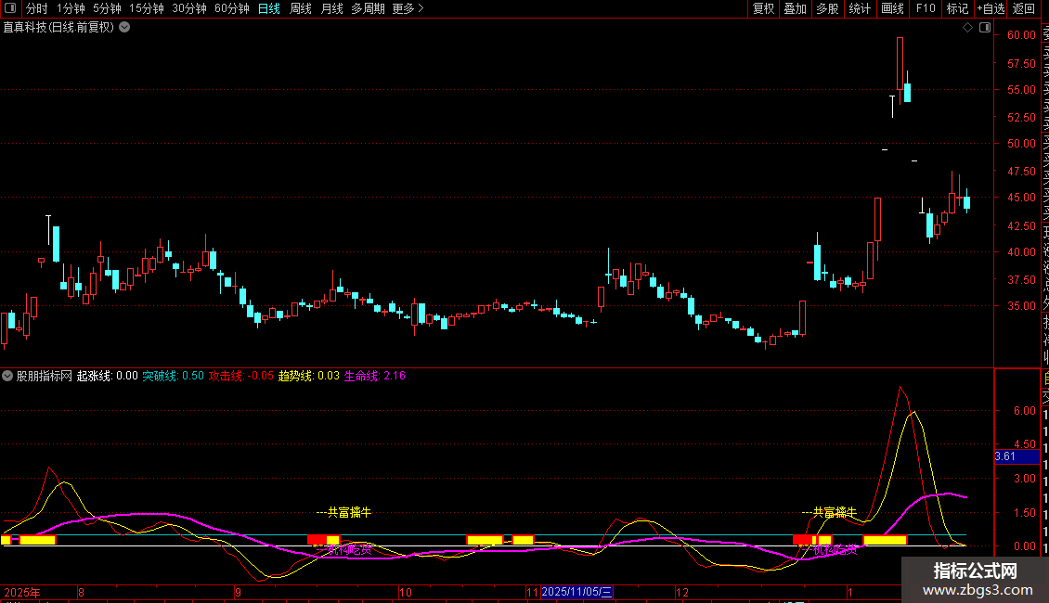Select the 日线 daily chart period
Image resolution: width=1049 pixels, height=603 pixels.
(268, 8)
